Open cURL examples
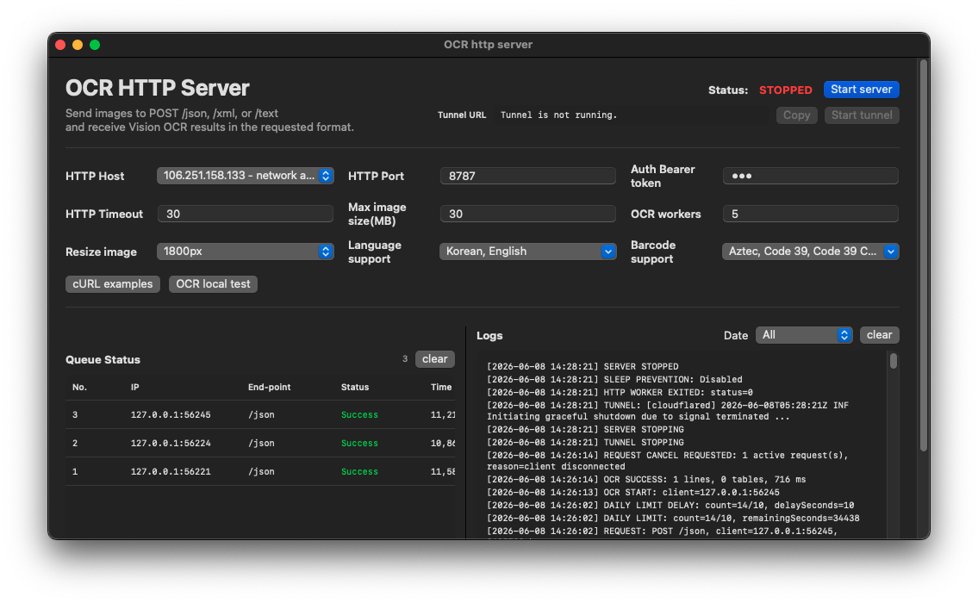The image size is (978, 603). 112,283
